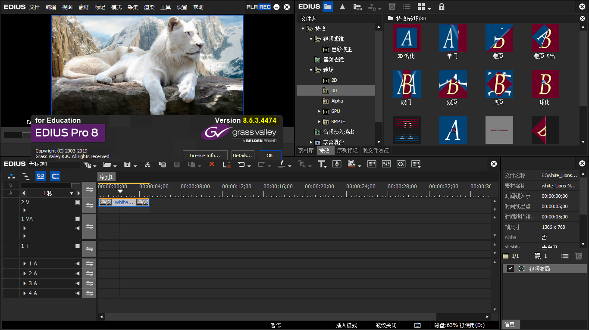Click the copy icon in timeline toolbar
The height and width of the screenshot is (330, 589).
162,164
